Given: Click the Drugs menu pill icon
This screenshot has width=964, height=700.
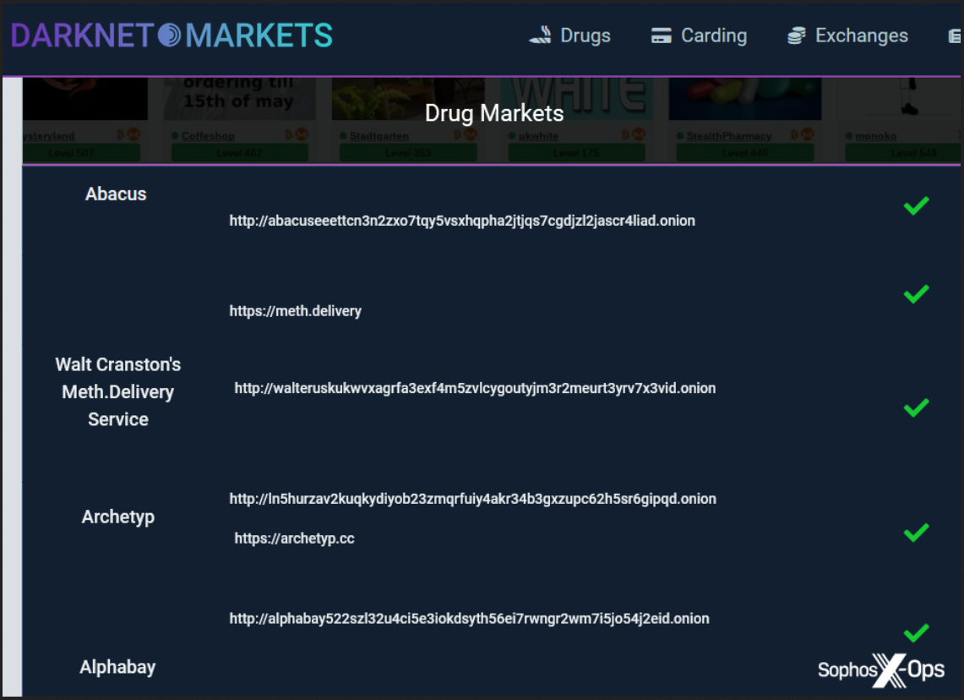Looking at the screenshot, I should point(541,35).
